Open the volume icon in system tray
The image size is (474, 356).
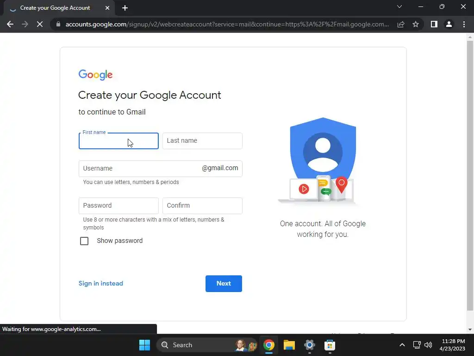point(428,345)
